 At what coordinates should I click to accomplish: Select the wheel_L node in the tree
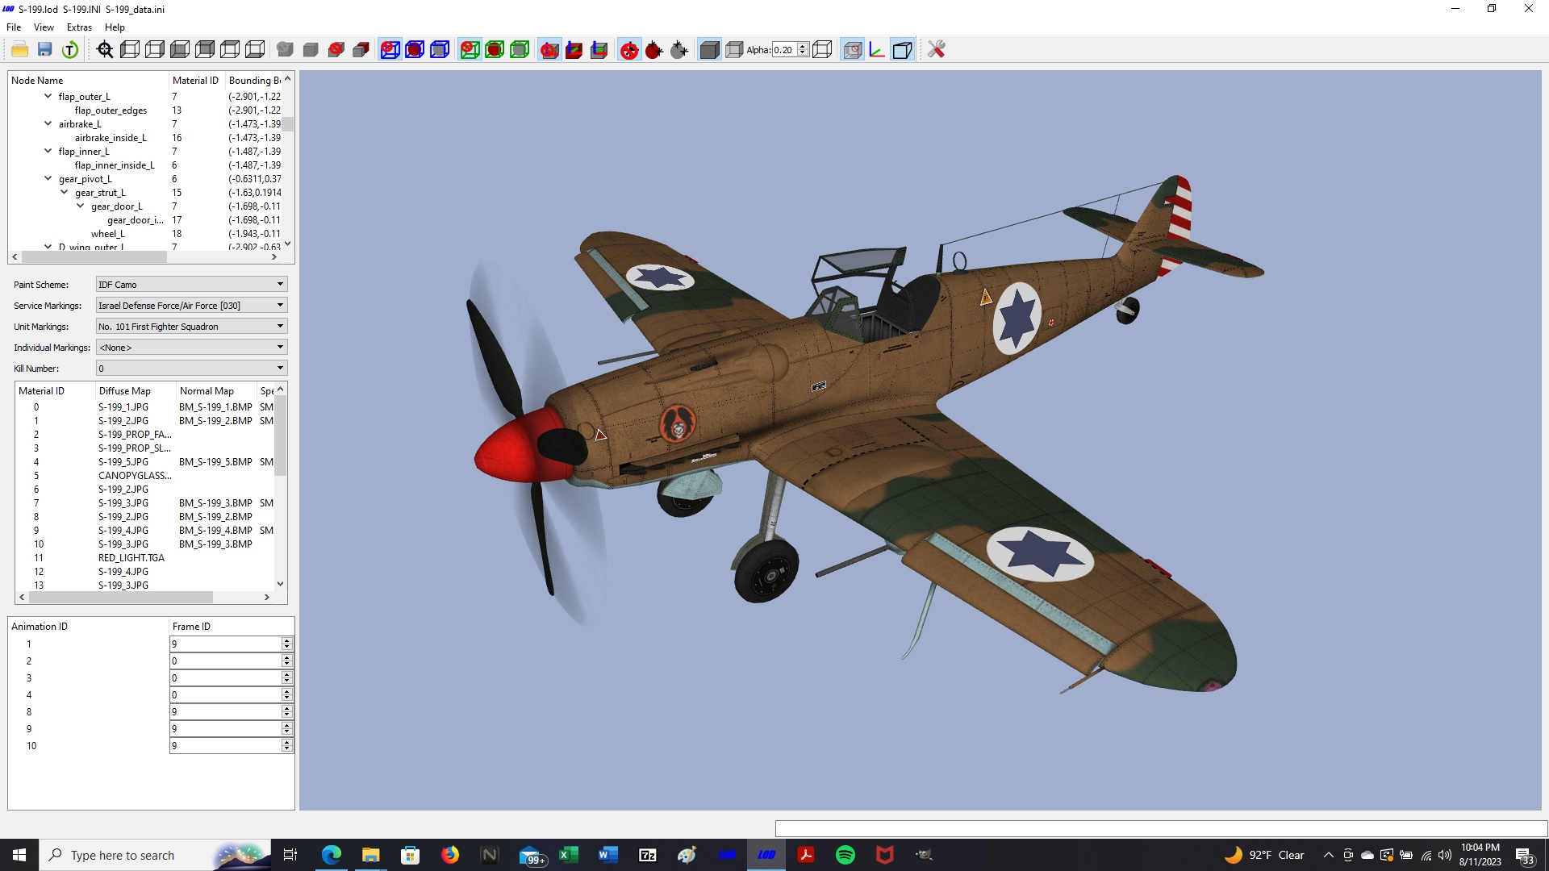108,234
